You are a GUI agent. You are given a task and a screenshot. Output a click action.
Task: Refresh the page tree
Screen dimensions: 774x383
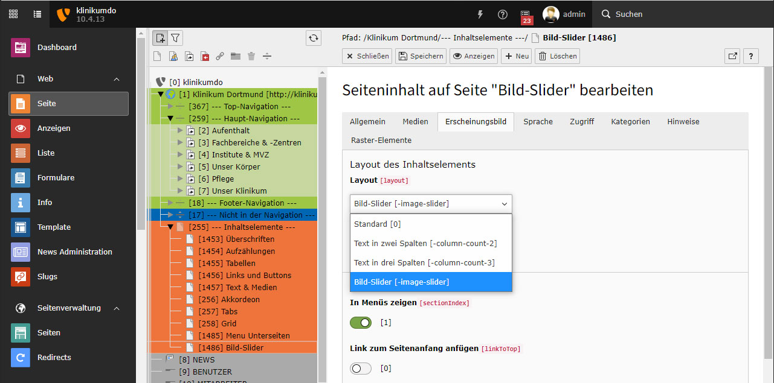point(314,38)
